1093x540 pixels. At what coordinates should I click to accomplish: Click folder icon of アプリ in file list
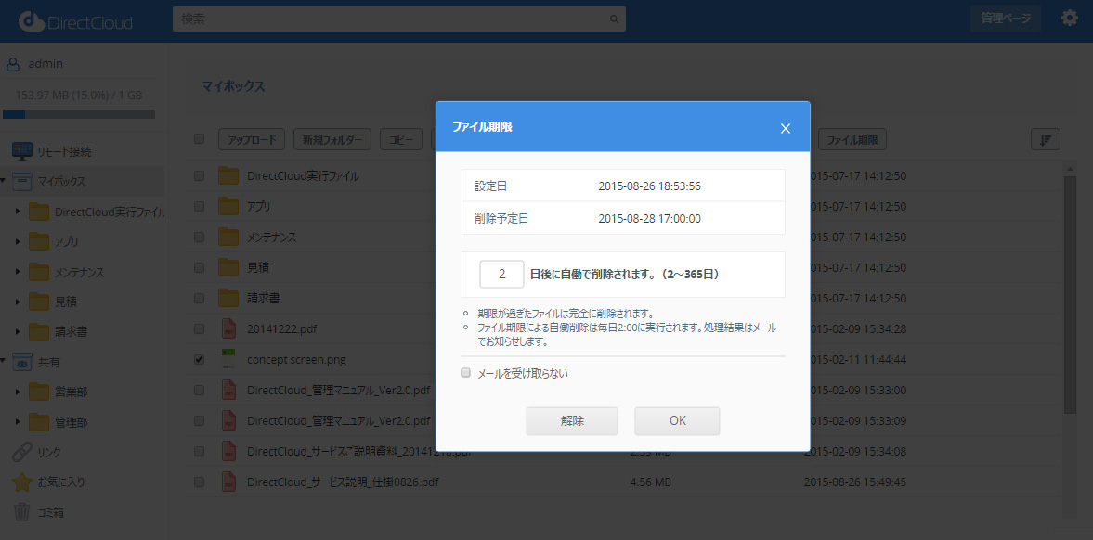point(228,206)
